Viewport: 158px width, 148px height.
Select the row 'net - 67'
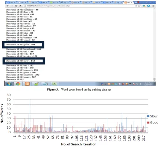tap(19, 21)
